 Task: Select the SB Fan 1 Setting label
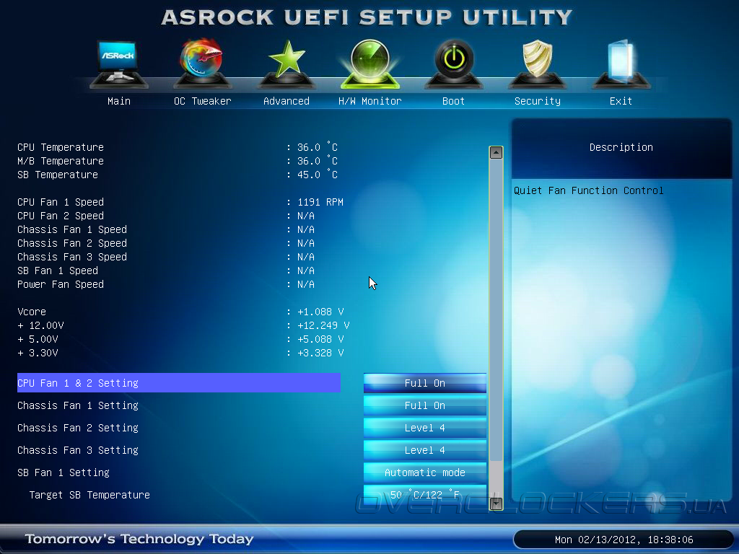click(64, 472)
